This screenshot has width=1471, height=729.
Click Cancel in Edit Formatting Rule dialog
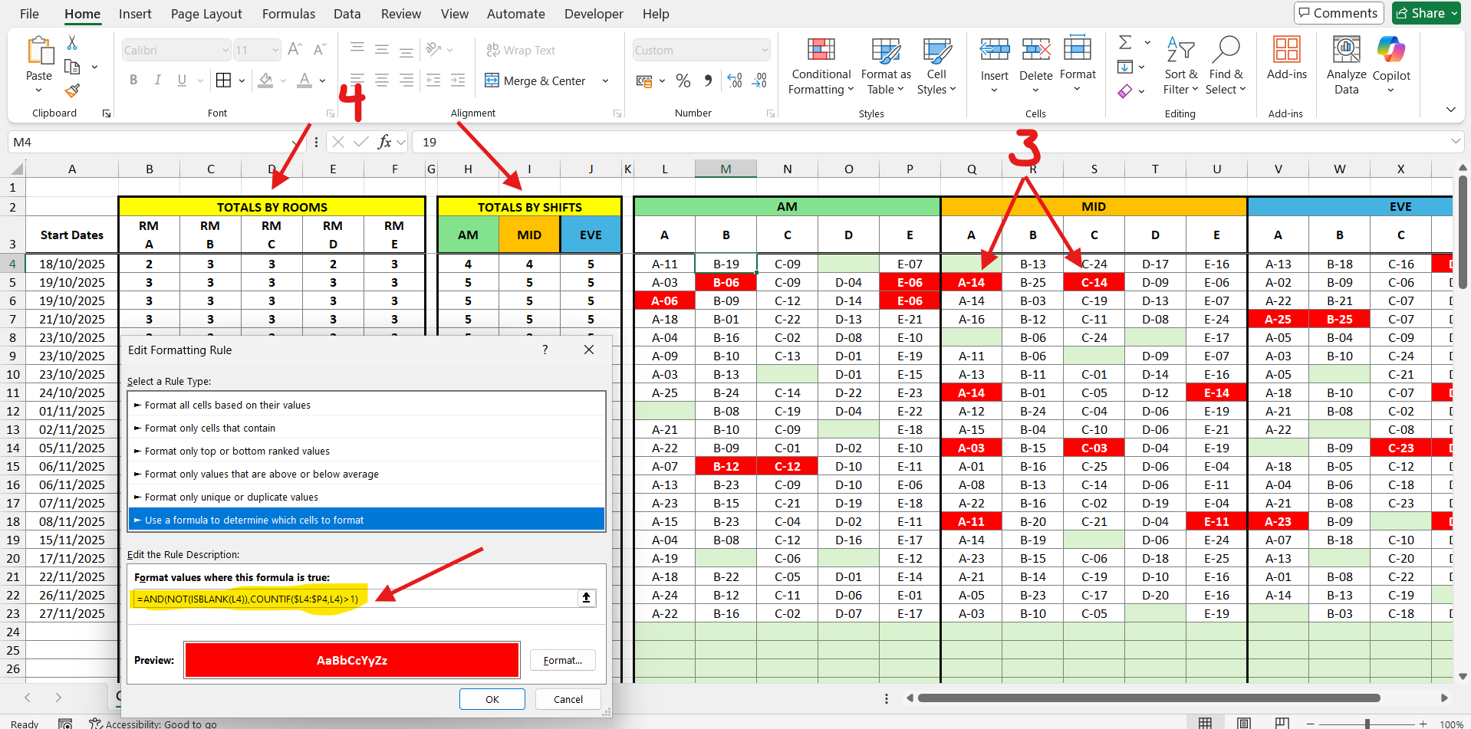click(568, 699)
